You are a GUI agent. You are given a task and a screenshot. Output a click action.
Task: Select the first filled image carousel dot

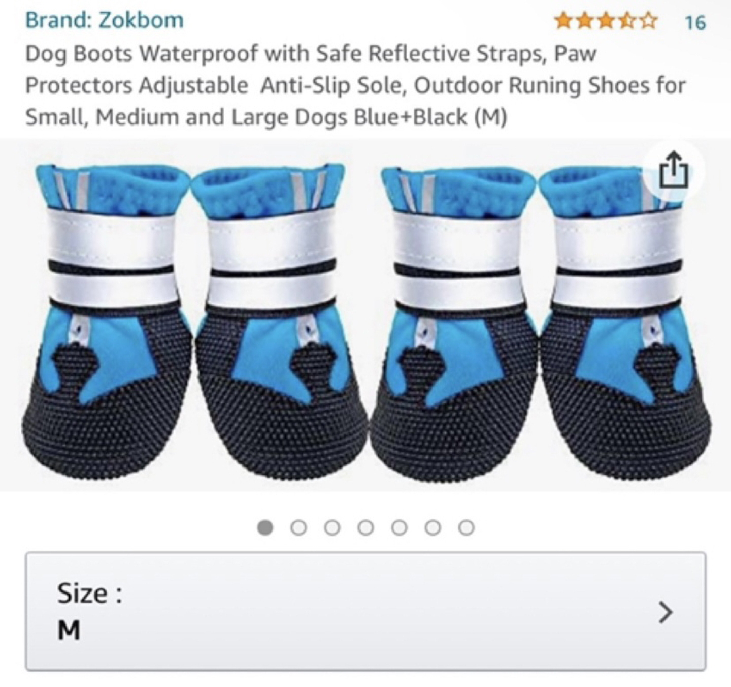click(x=265, y=528)
